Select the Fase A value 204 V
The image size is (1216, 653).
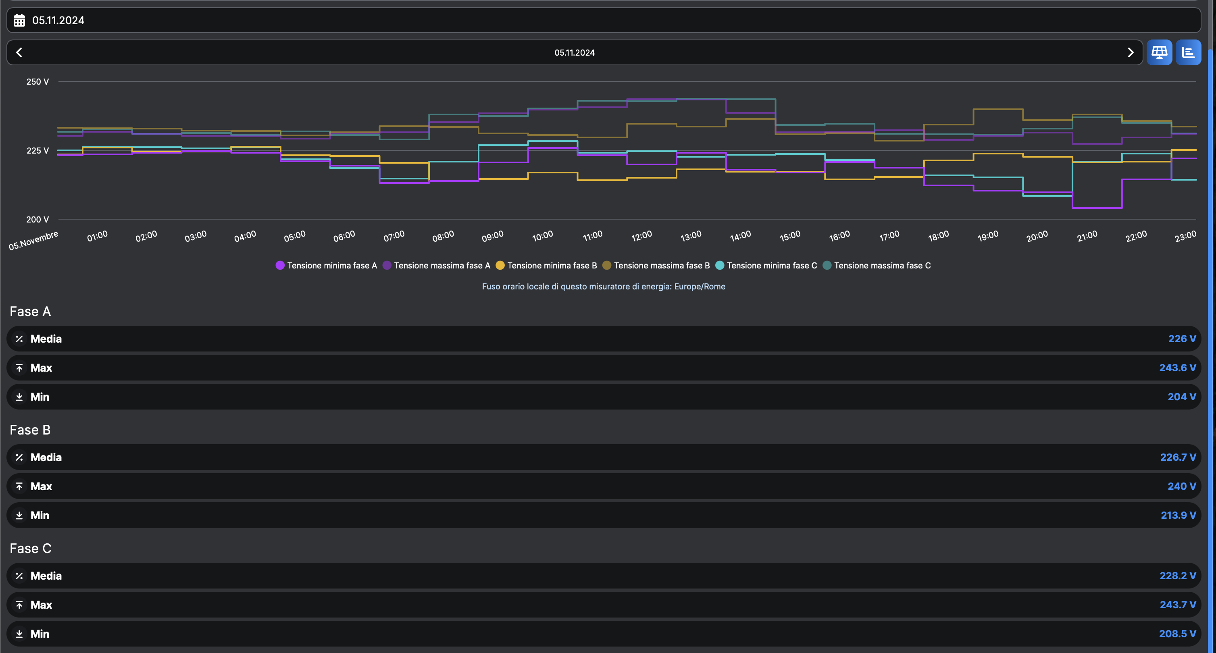(1182, 397)
